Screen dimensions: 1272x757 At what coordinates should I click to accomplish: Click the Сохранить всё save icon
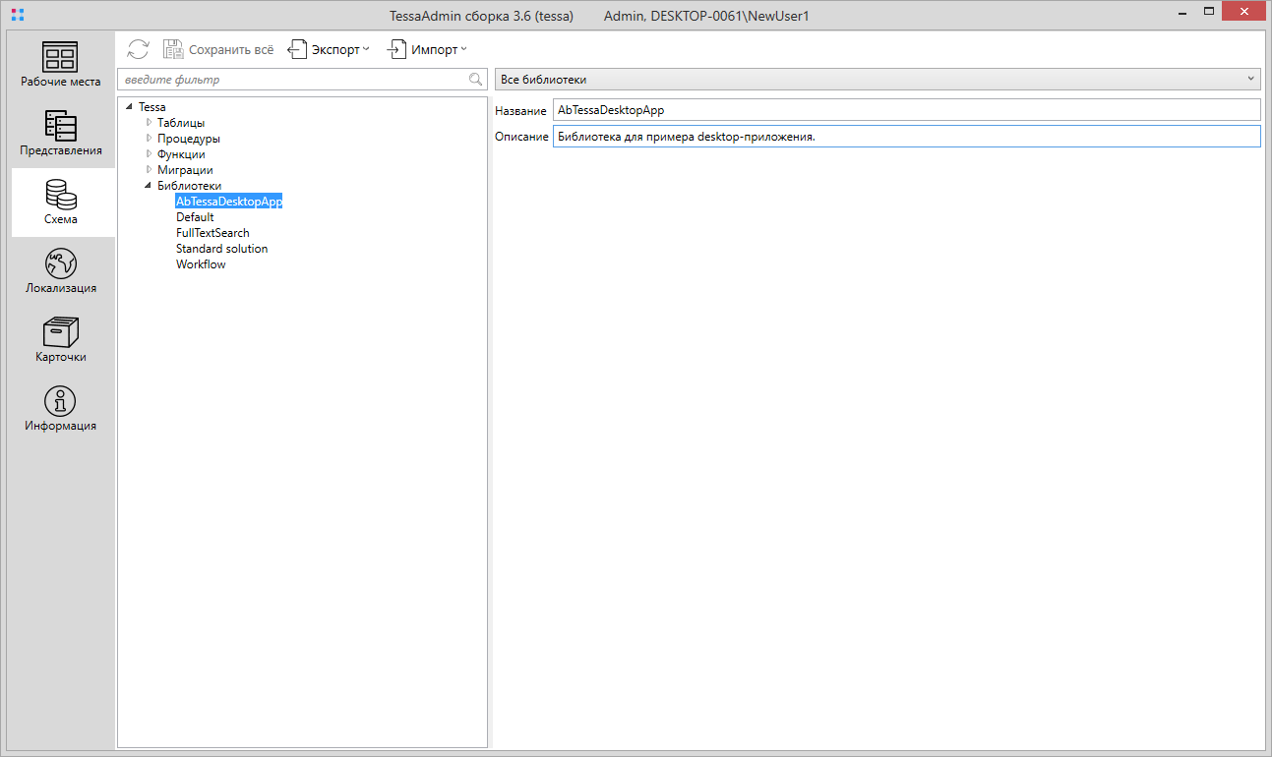point(173,49)
